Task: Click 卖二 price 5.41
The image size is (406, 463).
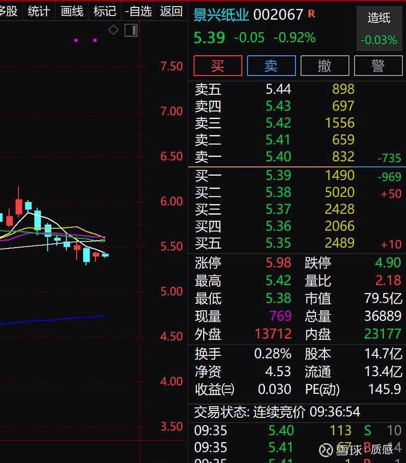Action: click(278, 140)
